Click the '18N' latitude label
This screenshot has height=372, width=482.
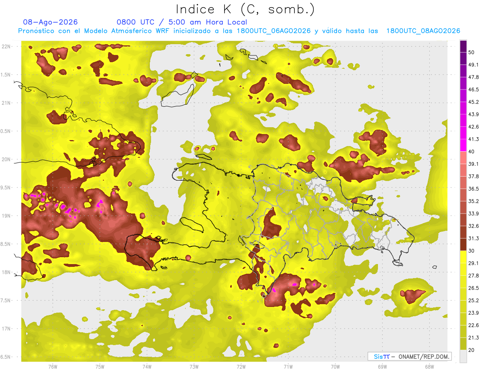6,272
